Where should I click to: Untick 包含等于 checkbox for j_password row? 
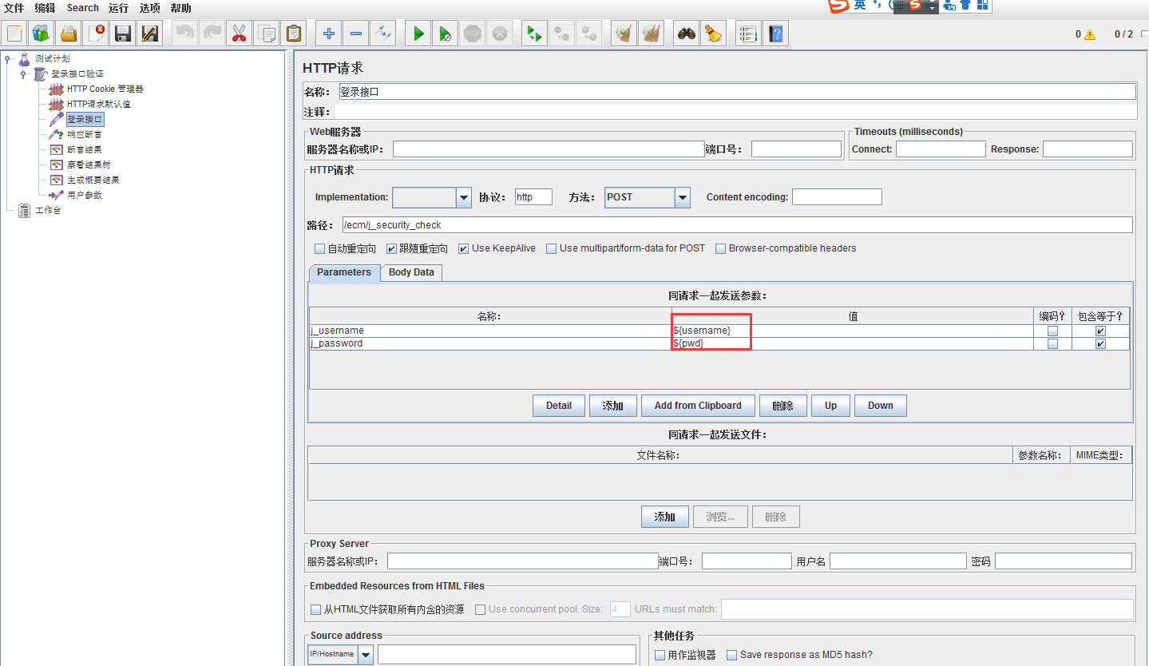1101,343
